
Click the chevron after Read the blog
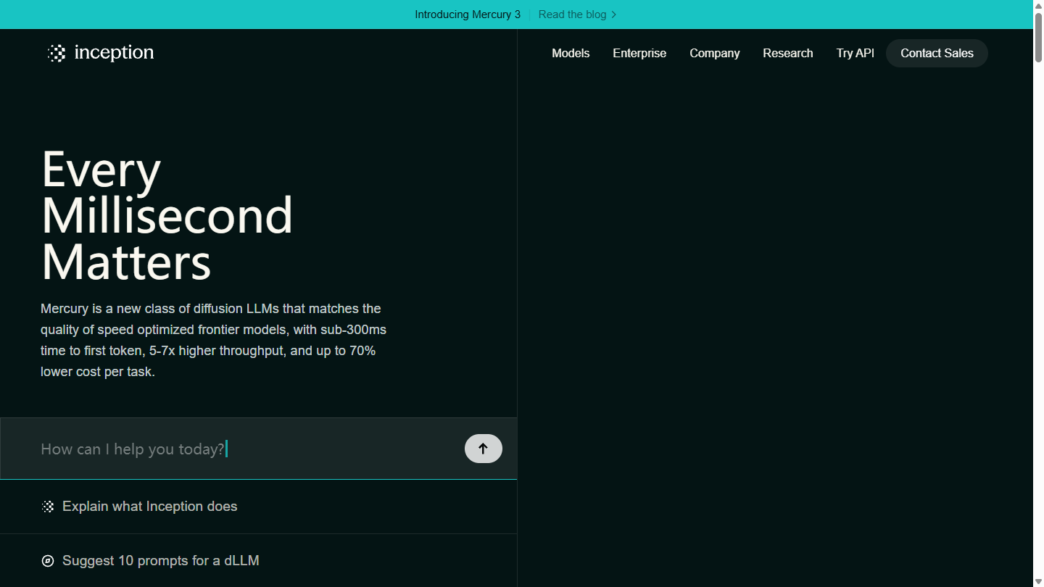pos(614,14)
